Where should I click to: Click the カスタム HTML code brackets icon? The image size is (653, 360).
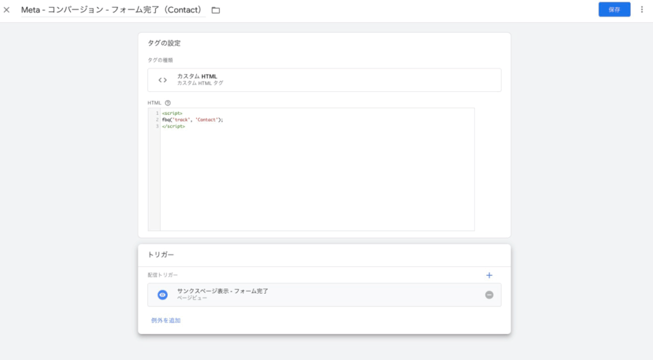pos(163,80)
